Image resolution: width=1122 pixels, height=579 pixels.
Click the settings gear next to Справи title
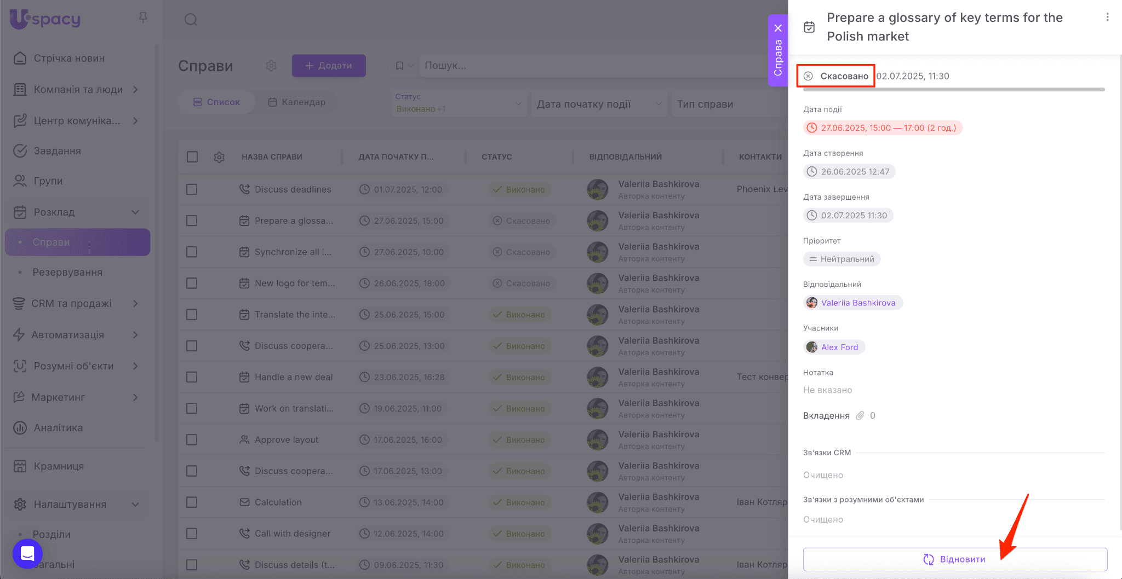tap(271, 66)
